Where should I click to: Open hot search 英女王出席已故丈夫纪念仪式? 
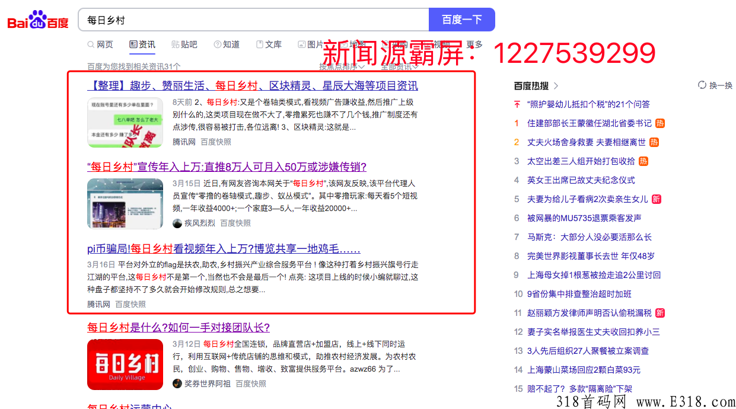click(581, 180)
